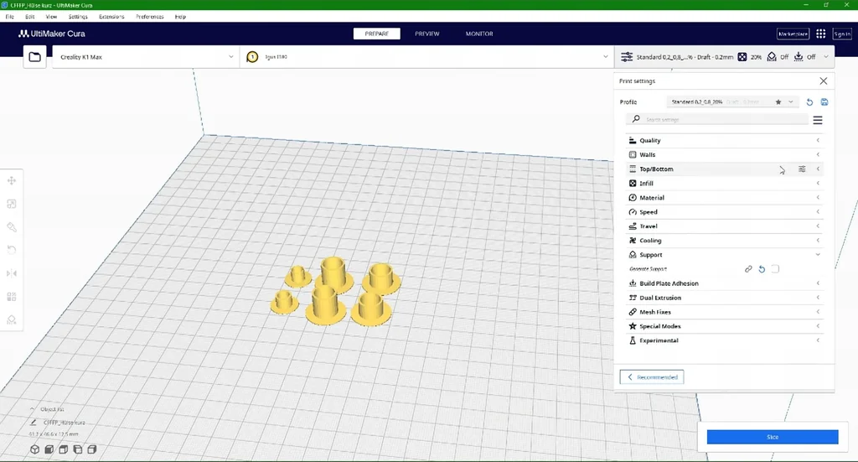Close the Print settings panel
This screenshot has height=462, width=858.
click(823, 81)
